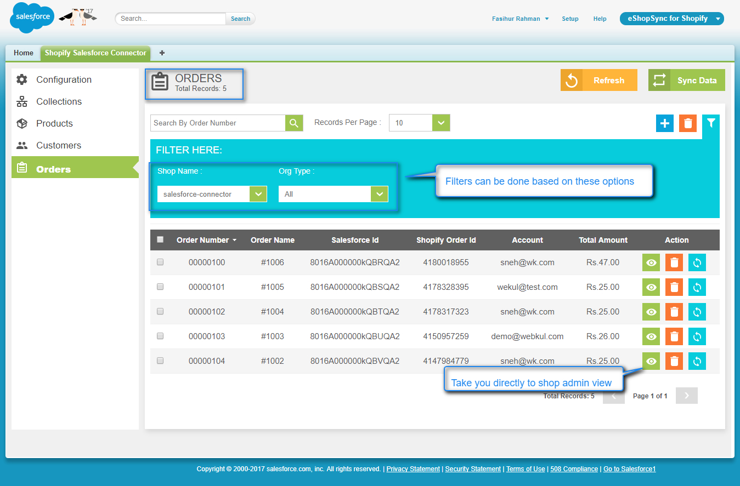This screenshot has width=740, height=486.
Task: Sort by Order Number column header
Action: 206,240
